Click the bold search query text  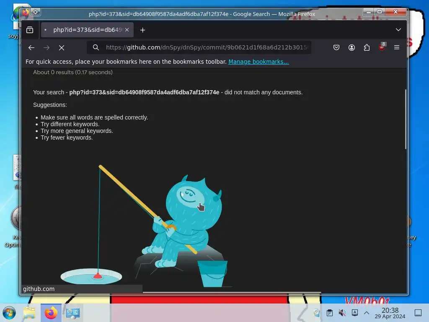click(x=144, y=92)
